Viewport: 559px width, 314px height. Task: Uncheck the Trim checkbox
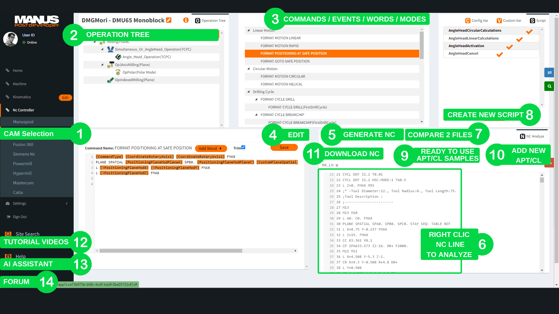pyautogui.click(x=243, y=147)
